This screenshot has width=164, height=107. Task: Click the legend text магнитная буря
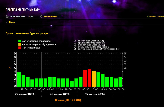pos(31,48)
